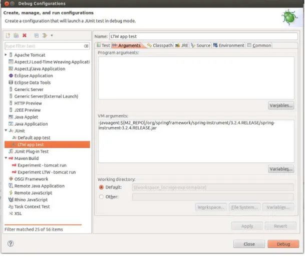Select the OSGi Framework icon
The height and width of the screenshot is (257, 305).
11,178
